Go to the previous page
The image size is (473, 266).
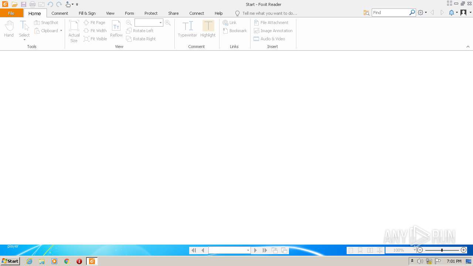[x=203, y=250]
